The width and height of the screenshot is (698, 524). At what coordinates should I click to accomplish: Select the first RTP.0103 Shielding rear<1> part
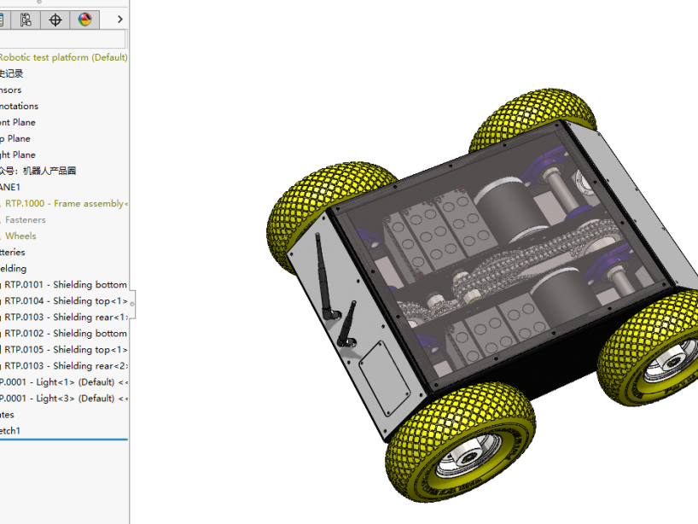tap(66, 317)
